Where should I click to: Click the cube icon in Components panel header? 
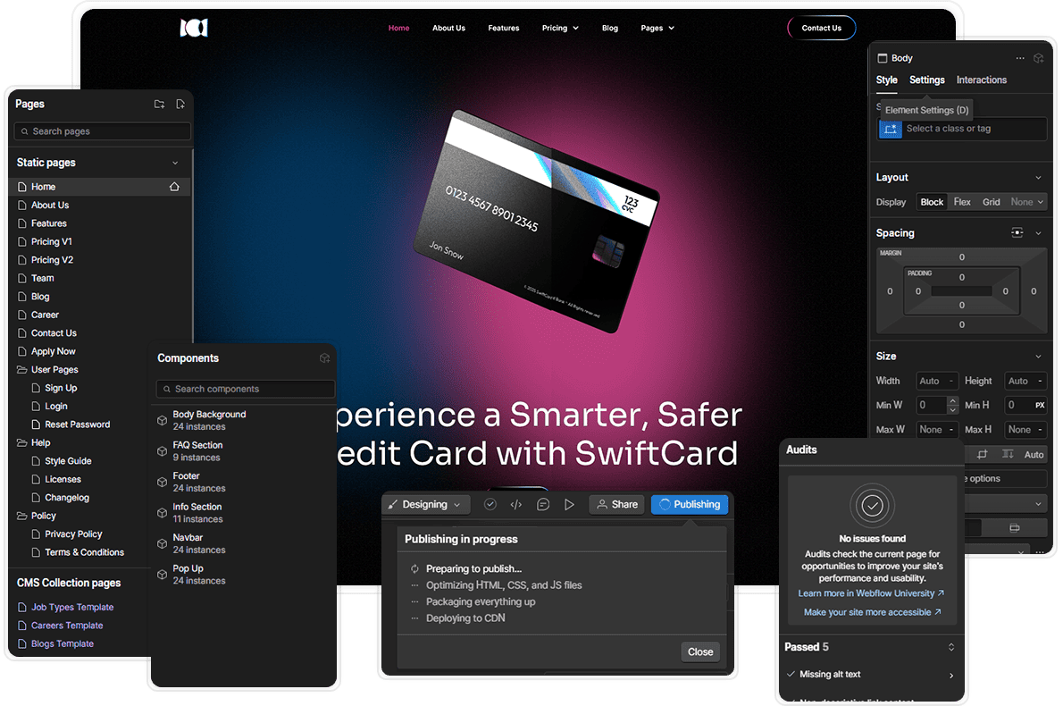(325, 358)
